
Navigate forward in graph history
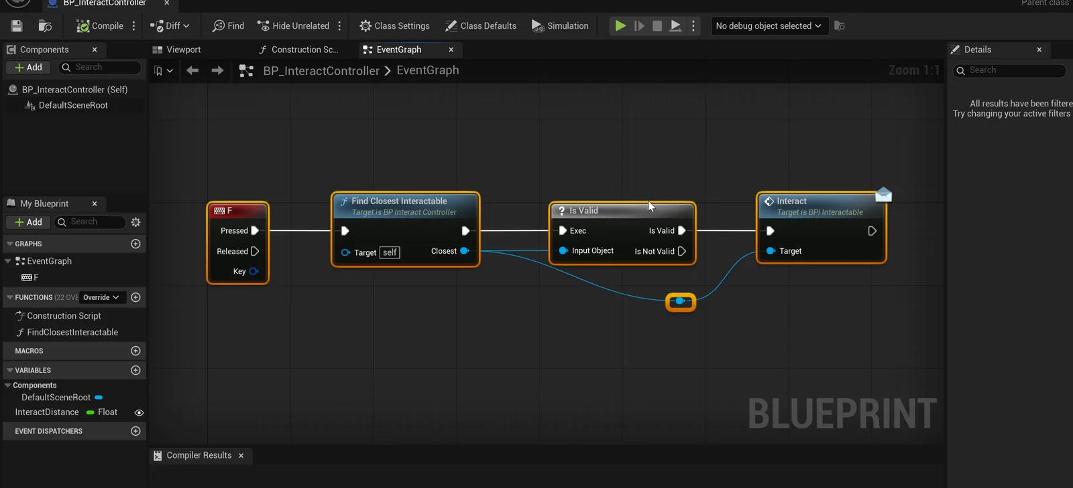[217, 71]
